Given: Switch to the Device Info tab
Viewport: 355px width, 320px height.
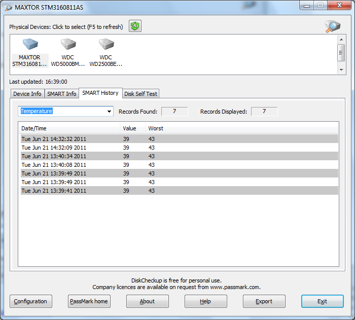Looking at the screenshot, I should pos(27,94).
